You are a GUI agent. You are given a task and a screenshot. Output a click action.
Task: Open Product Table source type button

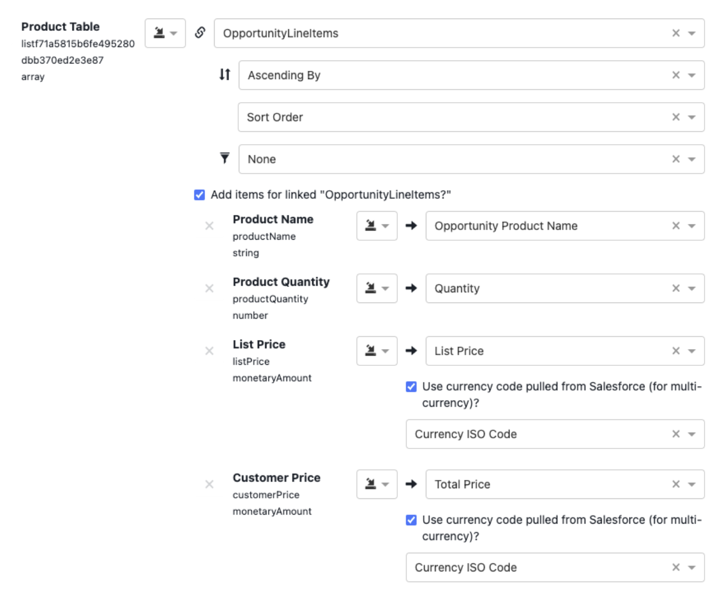(165, 33)
